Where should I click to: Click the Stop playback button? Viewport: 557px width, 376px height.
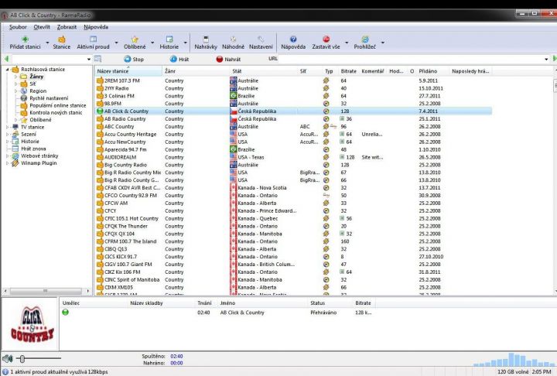(x=134, y=59)
